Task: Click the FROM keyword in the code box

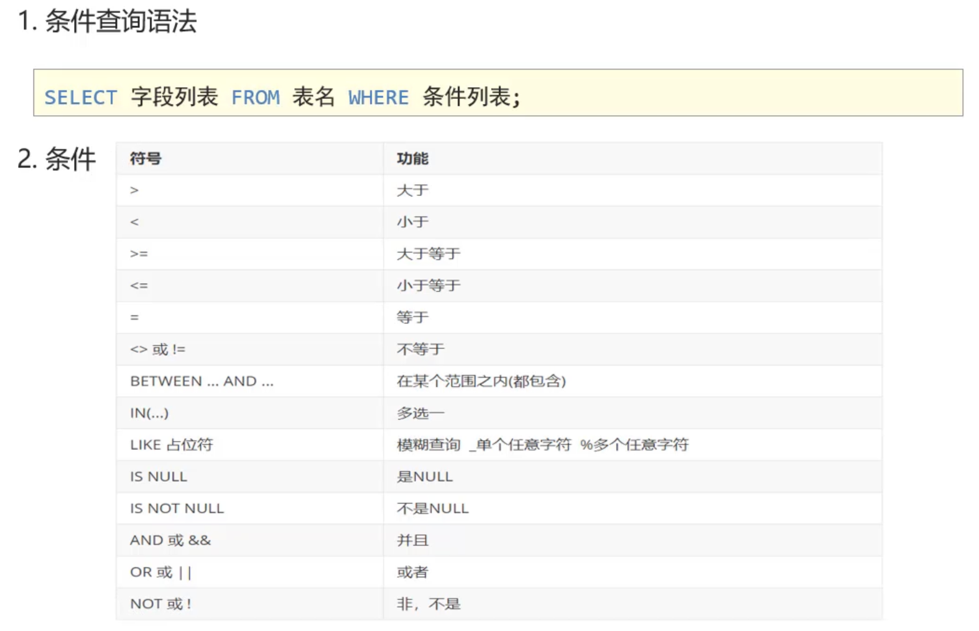Action: [256, 98]
